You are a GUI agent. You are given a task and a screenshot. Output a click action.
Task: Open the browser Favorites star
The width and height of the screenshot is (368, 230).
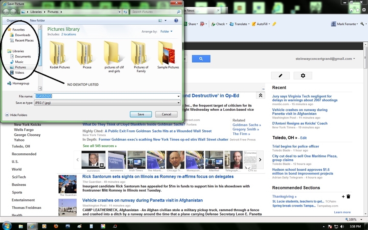357,10
